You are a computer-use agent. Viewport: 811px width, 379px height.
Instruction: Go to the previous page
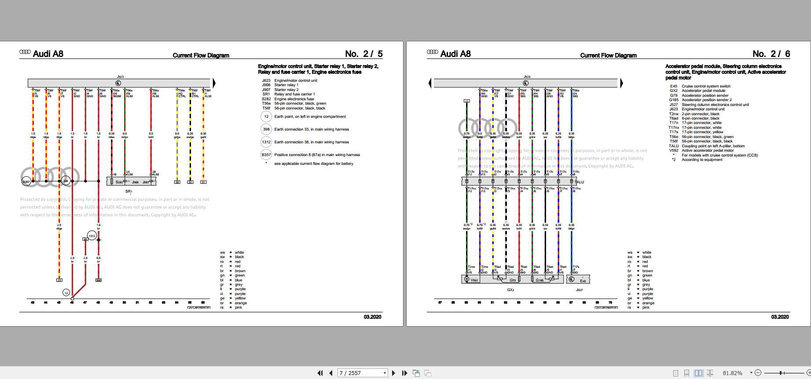click(x=331, y=373)
